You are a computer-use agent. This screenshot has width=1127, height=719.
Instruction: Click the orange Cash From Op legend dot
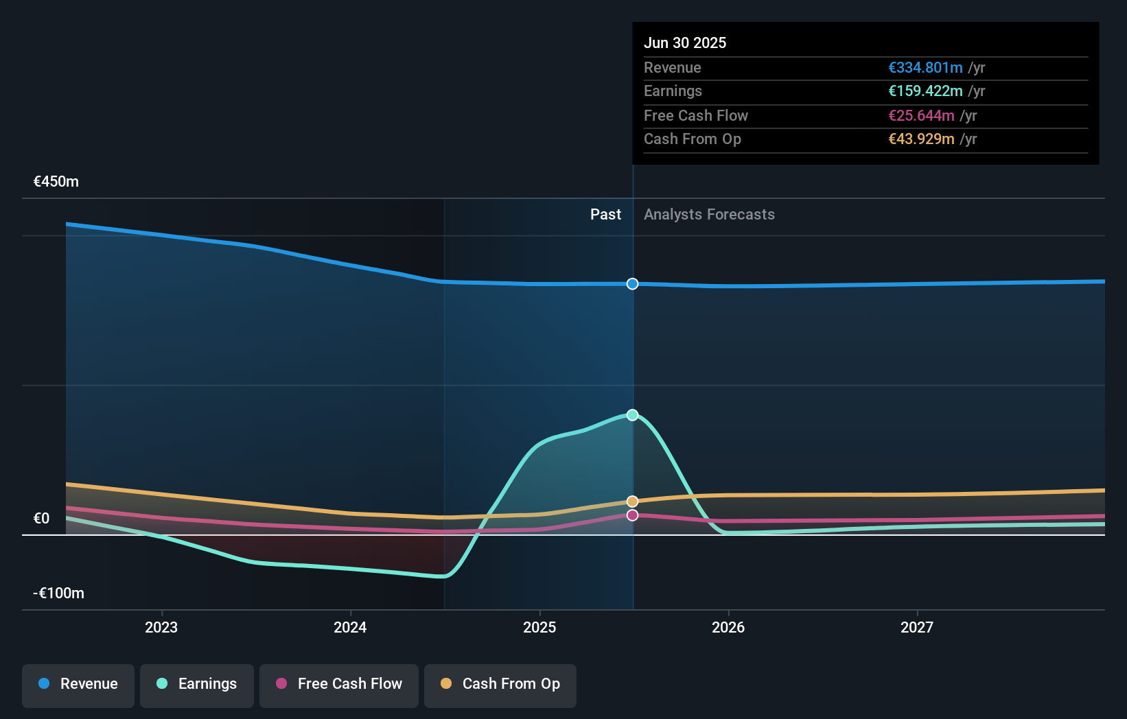(447, 683)
